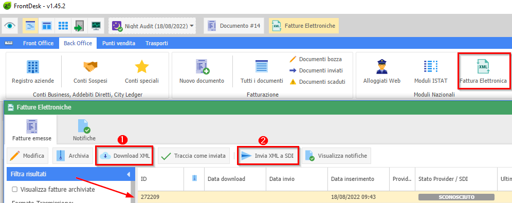Open Moduli ISTAT

click(431, 71)
